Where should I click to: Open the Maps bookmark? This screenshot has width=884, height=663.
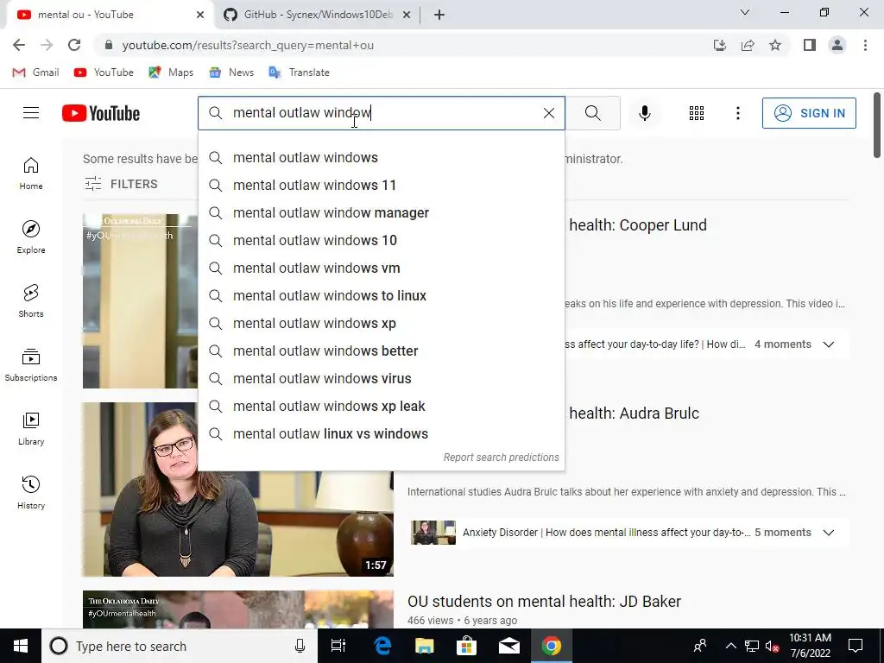point(171,73)
